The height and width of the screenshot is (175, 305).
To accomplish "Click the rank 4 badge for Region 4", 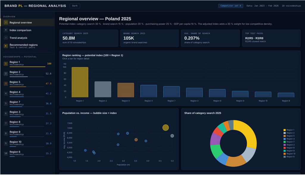I will pyautogui.click(x=6, y=93).
